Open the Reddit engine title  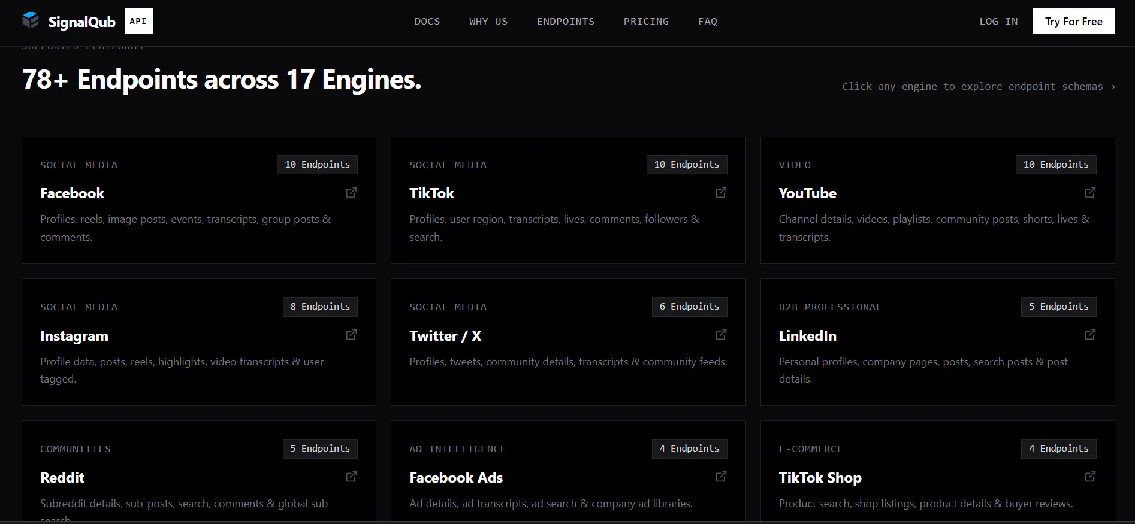62,478
